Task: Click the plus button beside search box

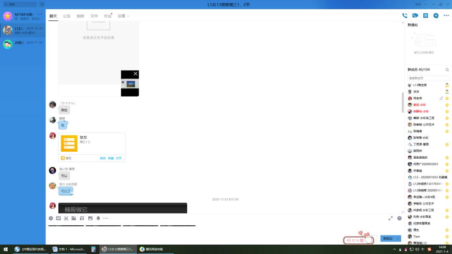Action: point(41,4)
